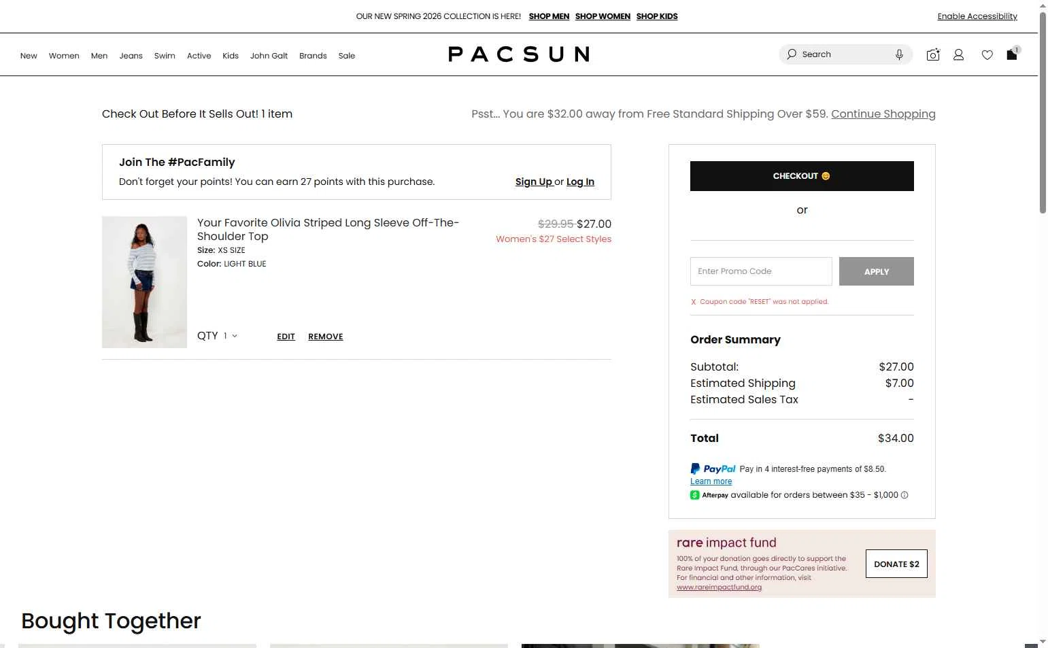Click the Apply promo button
This screenshot has height=648, width=1048.
(877, 271)
